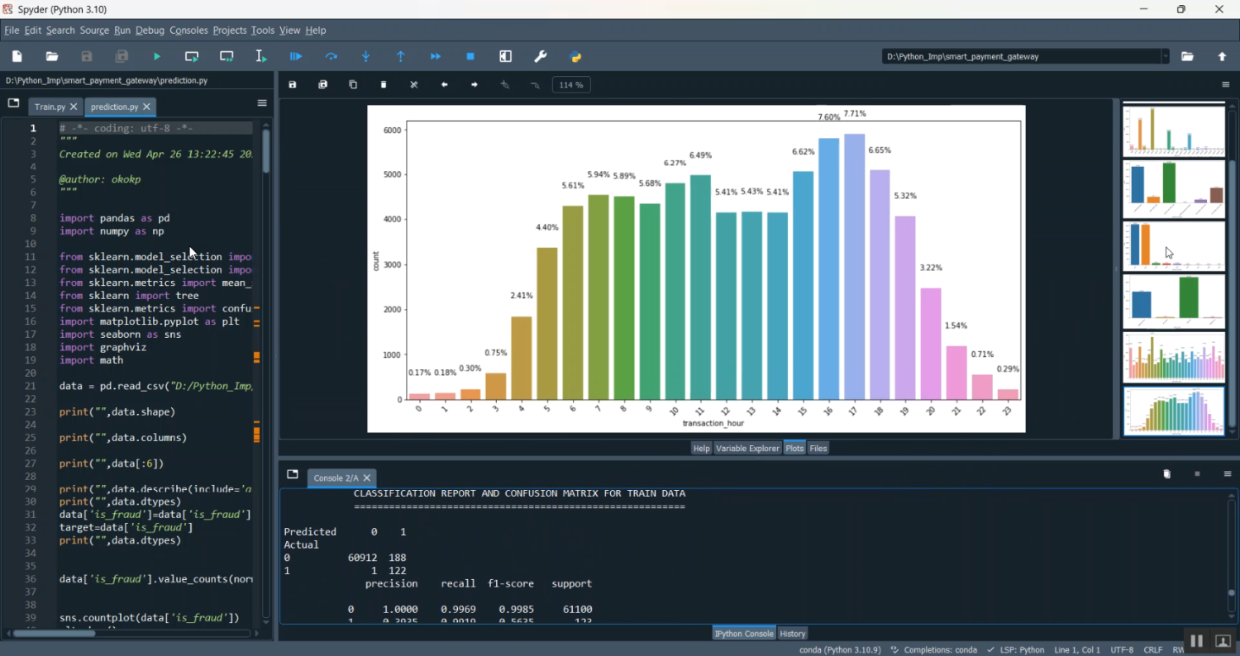
Task: Go to the previous plot
Action: click(444, 83)
